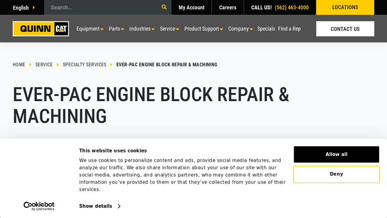This screenshot has width=387, height=218.
Task: Expand the Product Support menu
Action: click(x=203, y=29)
